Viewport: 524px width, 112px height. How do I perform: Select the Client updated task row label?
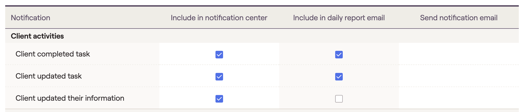point(49,76)
